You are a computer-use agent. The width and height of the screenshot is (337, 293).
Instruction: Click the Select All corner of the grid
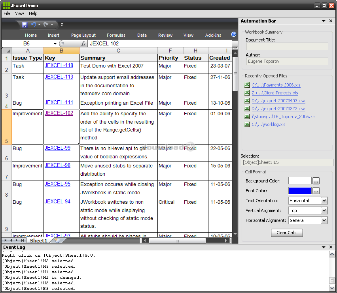point(6,51)
